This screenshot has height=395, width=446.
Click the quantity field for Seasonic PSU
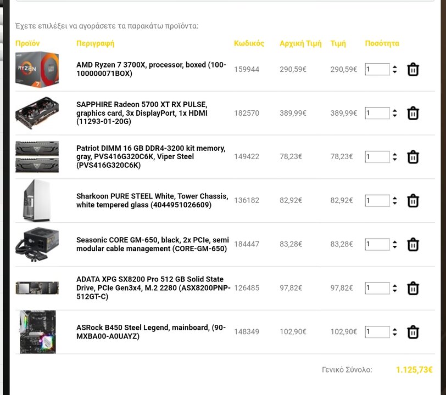coord(377,244)
